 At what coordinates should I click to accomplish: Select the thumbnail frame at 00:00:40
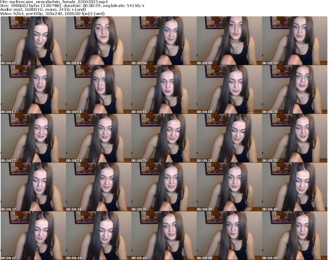point(295,187)
